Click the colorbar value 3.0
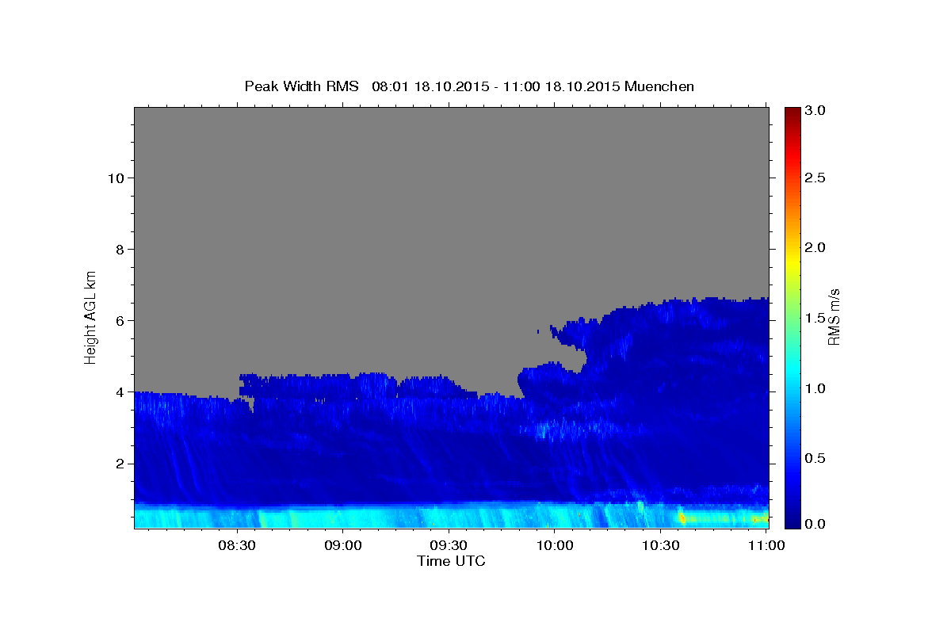The height and width of the screenshot is (634, 951). (815, 110)
